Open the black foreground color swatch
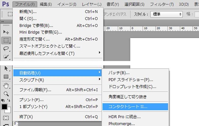Viewport: 199px width, 126px height. 4,107
